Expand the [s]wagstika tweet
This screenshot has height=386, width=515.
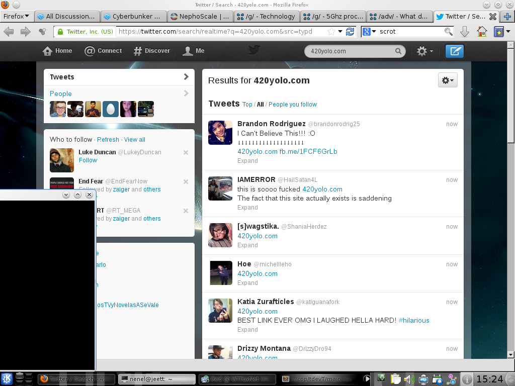coord(247,245)
